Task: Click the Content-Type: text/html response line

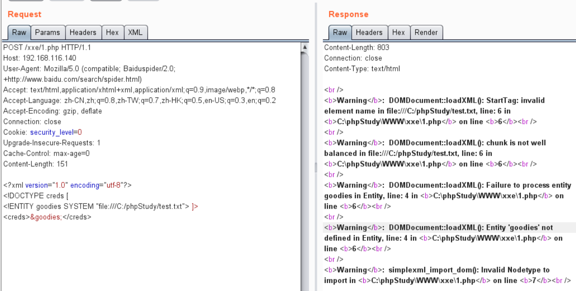Action: 362,69
